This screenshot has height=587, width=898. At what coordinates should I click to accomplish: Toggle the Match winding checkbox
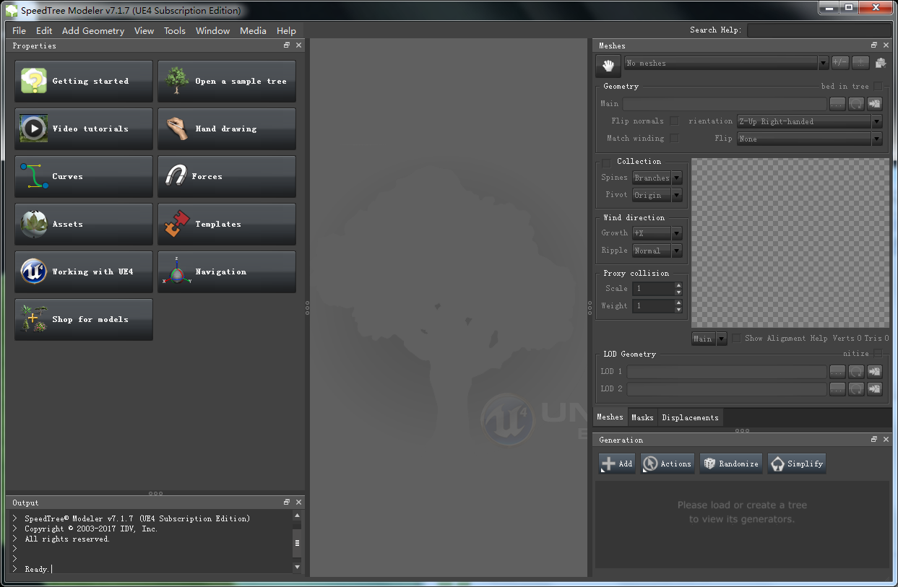pyautogui.click(x=674, y=139)
